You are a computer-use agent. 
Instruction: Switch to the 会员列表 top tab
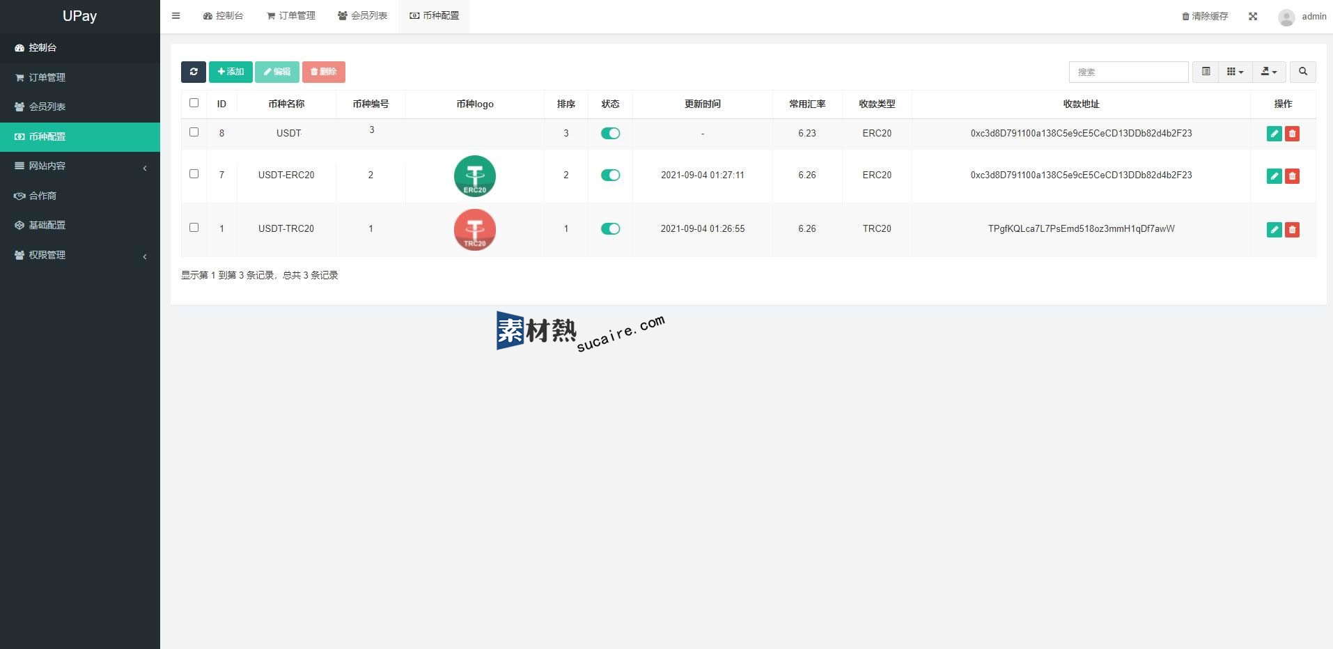(362, 16)
